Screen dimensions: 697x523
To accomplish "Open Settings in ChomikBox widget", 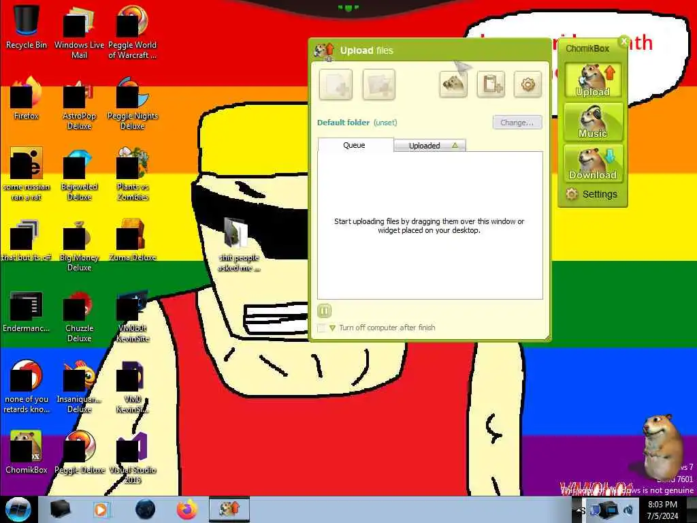I will point(591,194).
